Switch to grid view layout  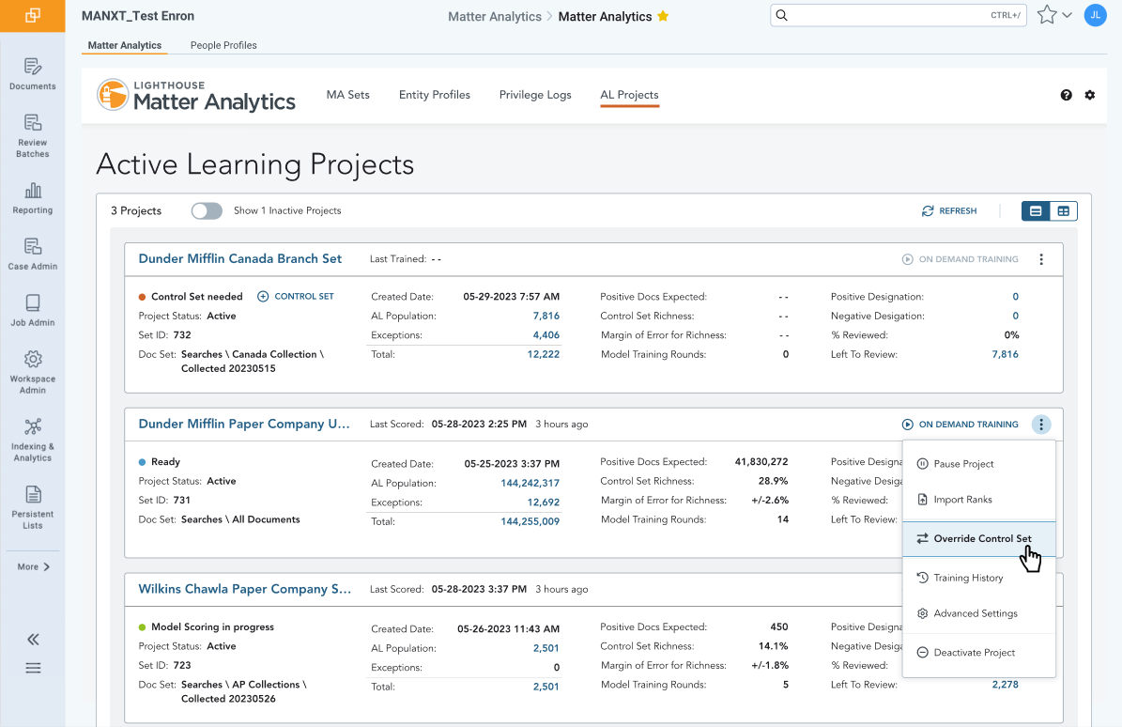click(x=1064, y=211)
